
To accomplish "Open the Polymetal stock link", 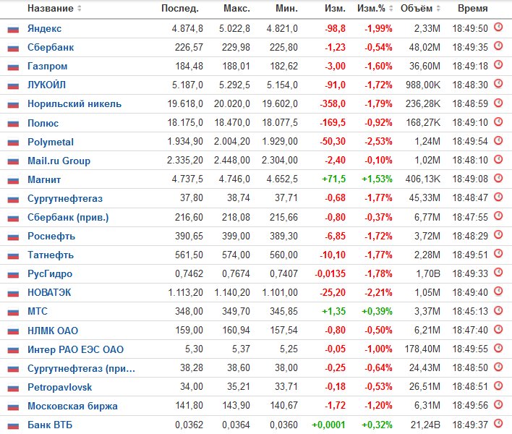I will 51,142.
